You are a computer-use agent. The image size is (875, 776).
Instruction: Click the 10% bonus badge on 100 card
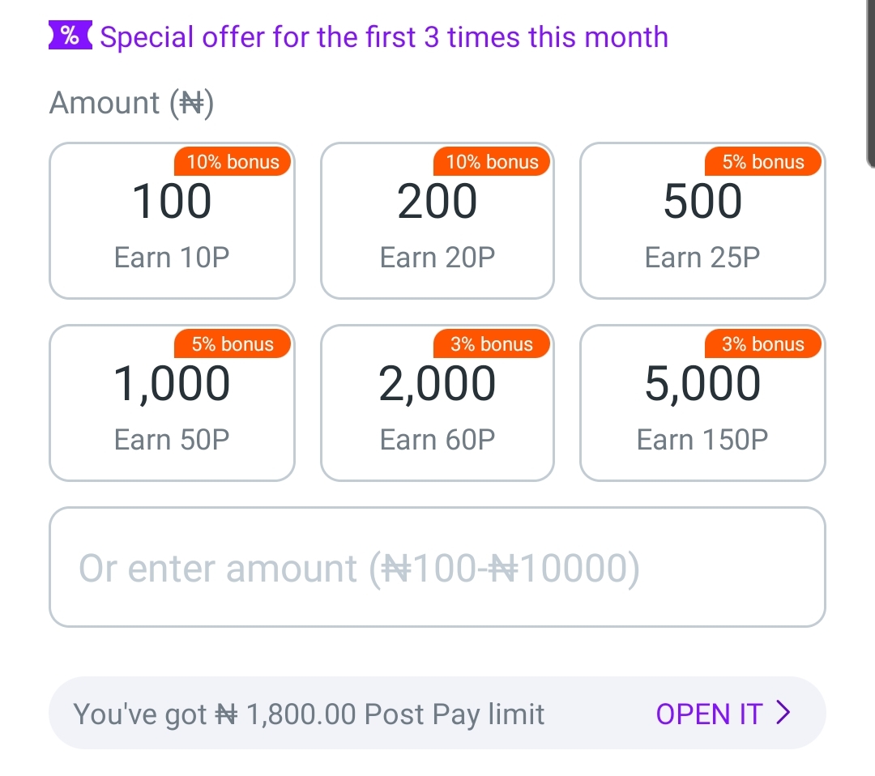233,162
